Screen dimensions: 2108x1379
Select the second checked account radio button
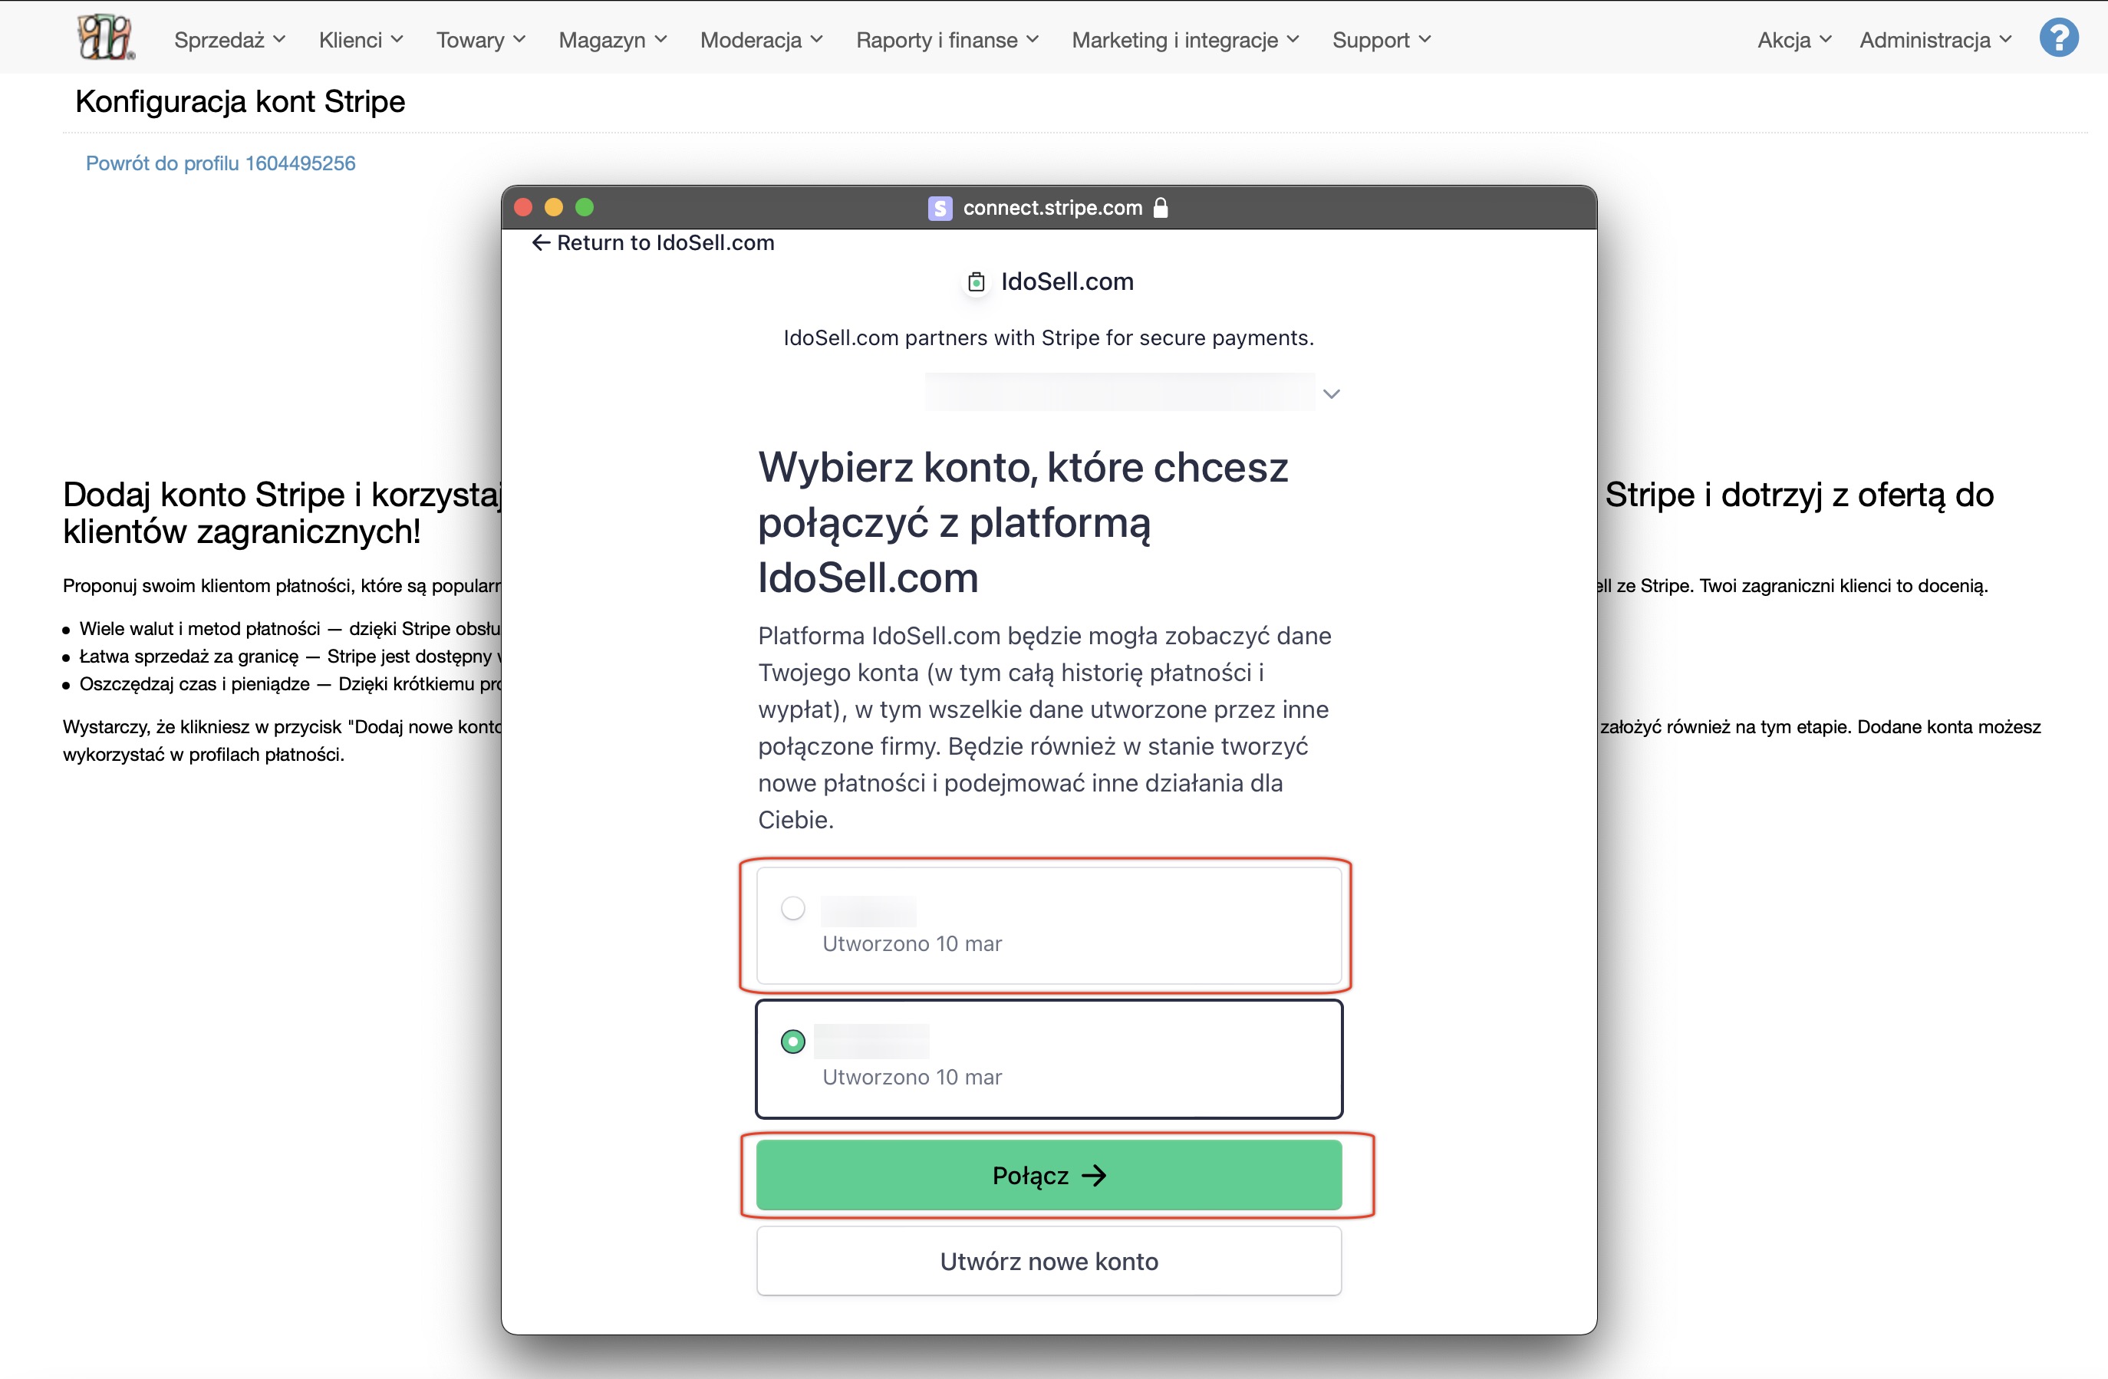click(x=792, y=1042)
